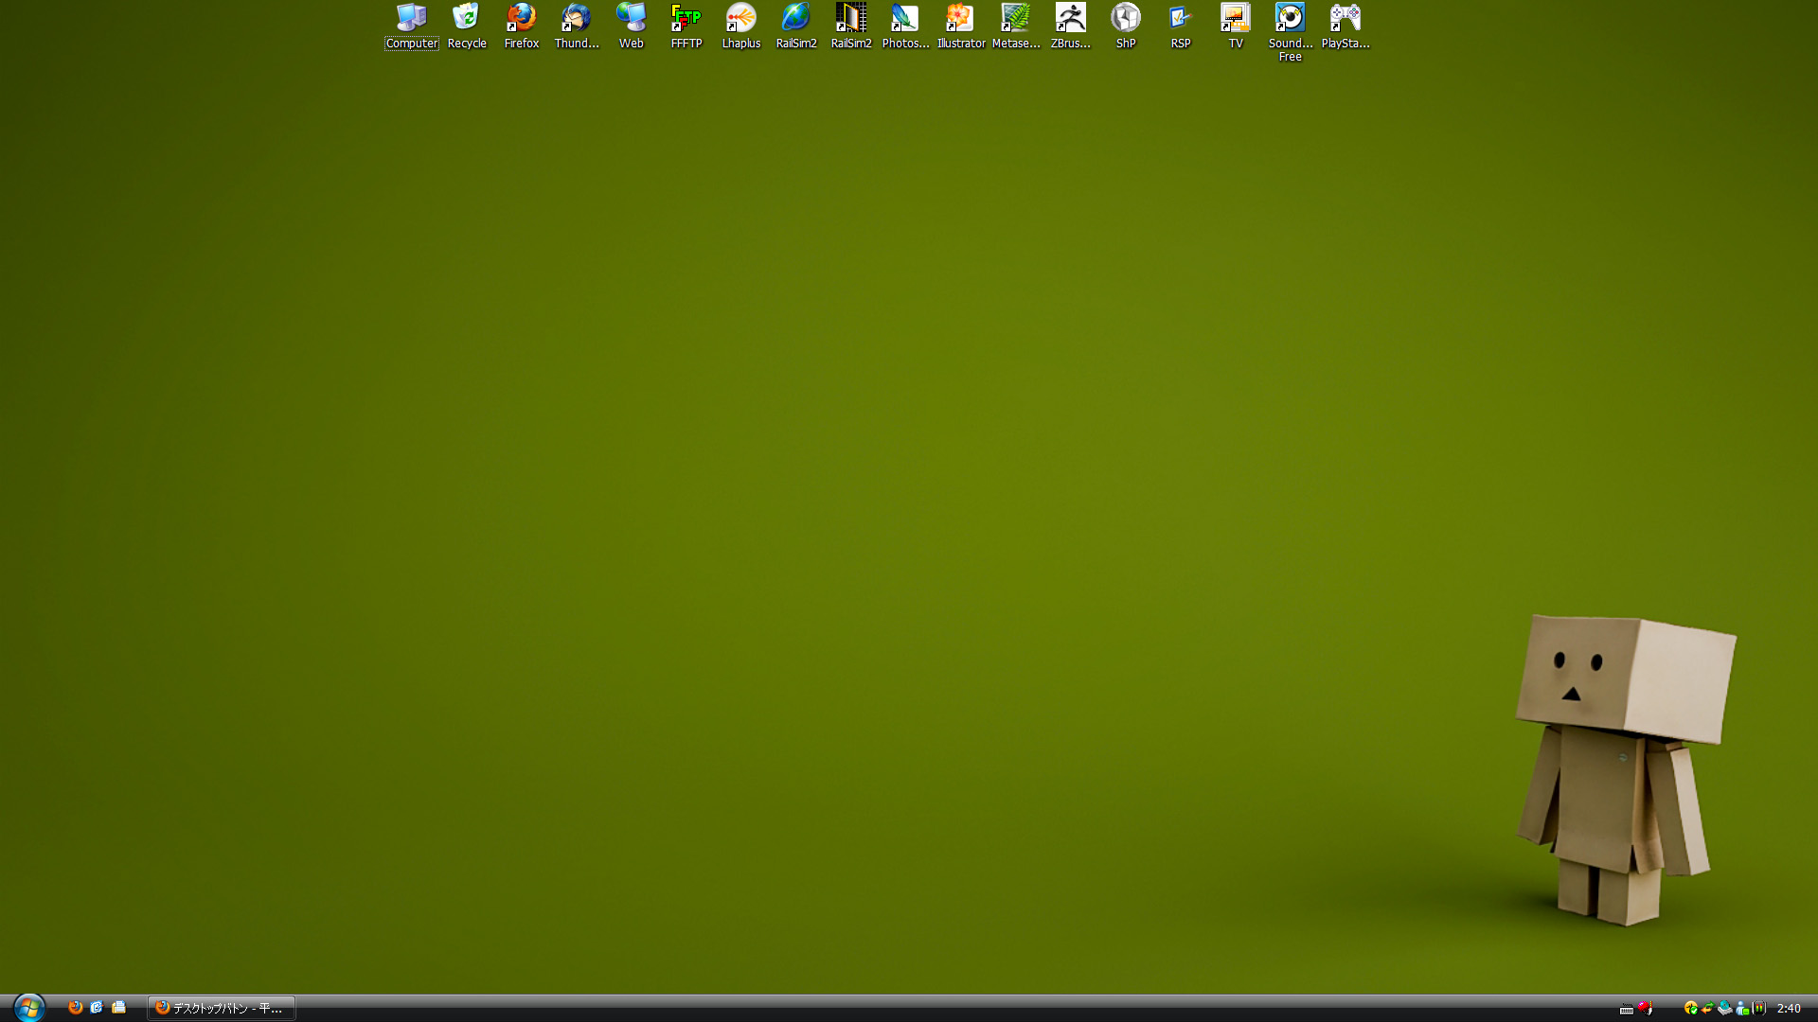Viewport: 1818px width, 1022px height.
Task: Click the IME keyboard tray icon
Action: point(1627,1010)
